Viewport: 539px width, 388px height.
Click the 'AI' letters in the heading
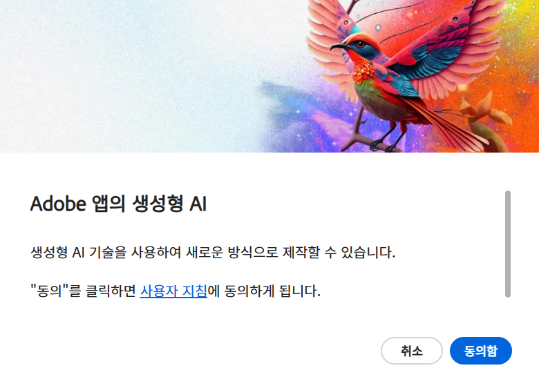(x=198, y=204)
